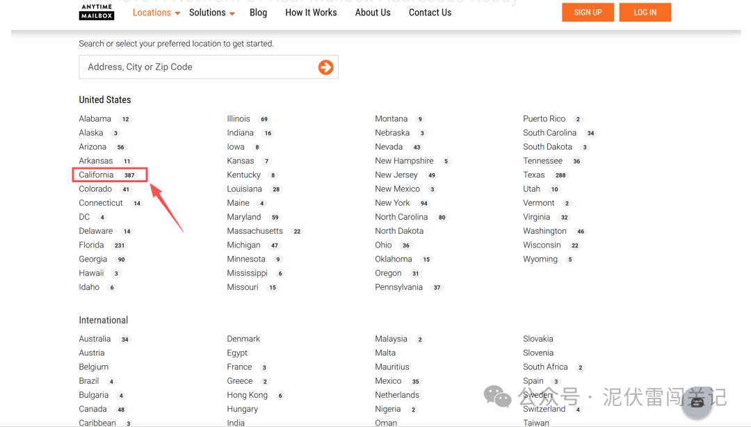Choose Kentucky state link

click(244, 175)
